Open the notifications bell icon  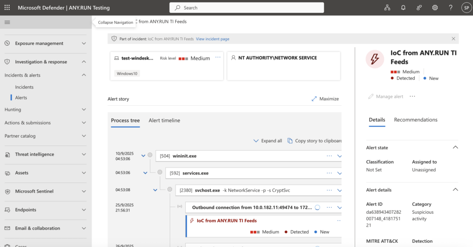[x=403, y=8]
